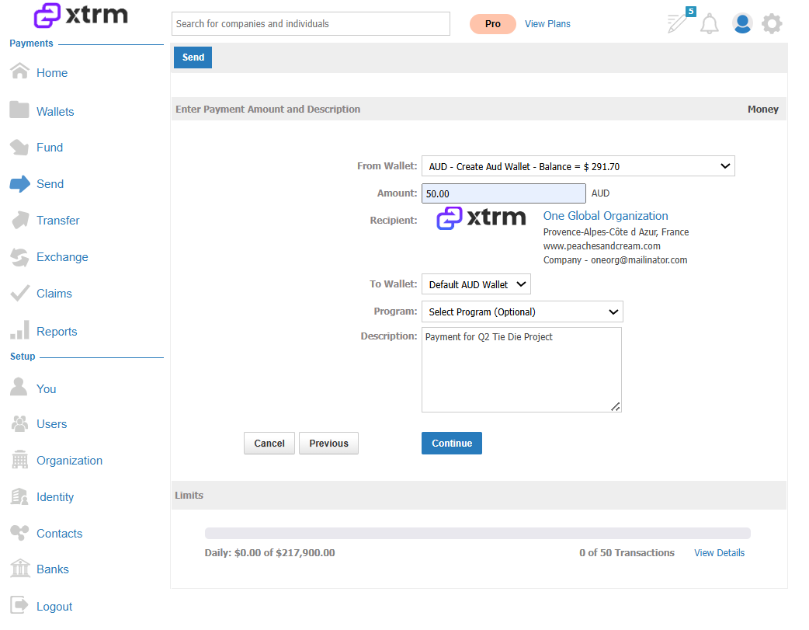Click the 'Daily: $0.00 of $217,900.00' text

point(270,552)
